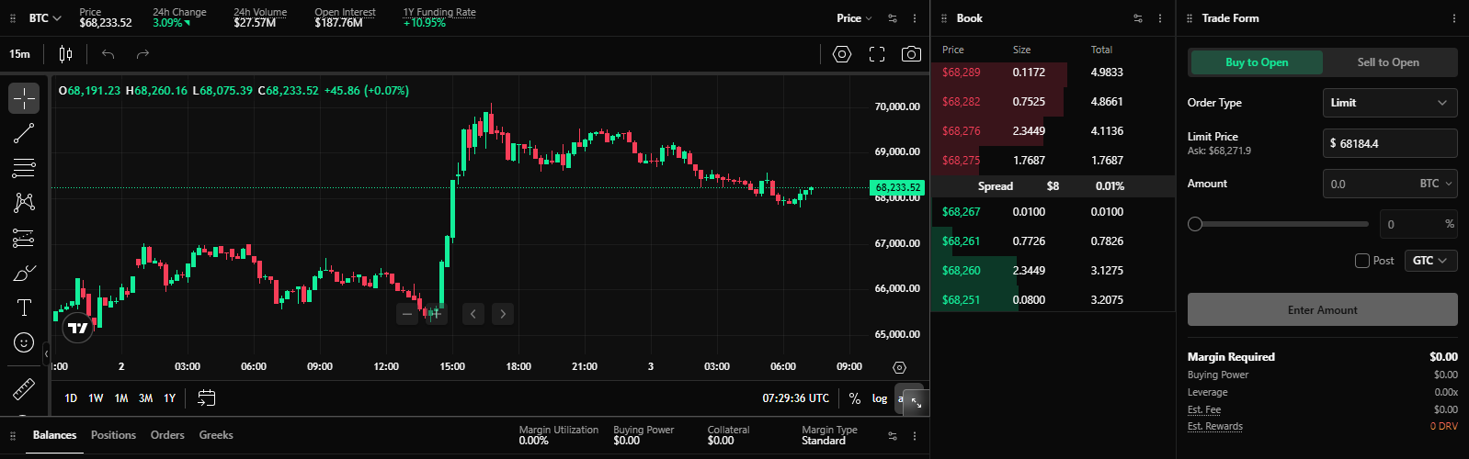Select the trend line drawing tool
1469x459 pixels.
[x=24, y=133]
